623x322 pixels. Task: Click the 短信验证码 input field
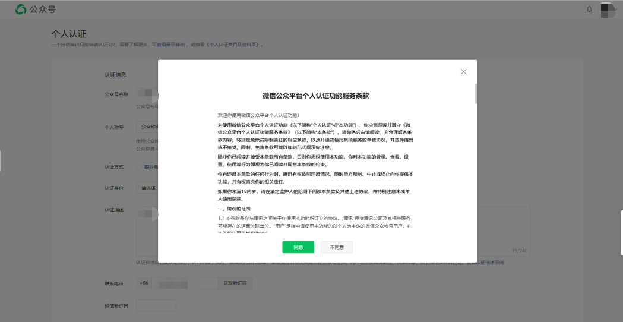click(x=156, y=306)
